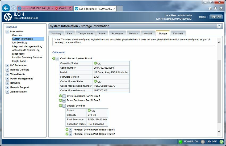Viewport: 226px width, 146px height.
Task: Expand Physical Drive Port 1I Bay 1
Action: (70, 130)
